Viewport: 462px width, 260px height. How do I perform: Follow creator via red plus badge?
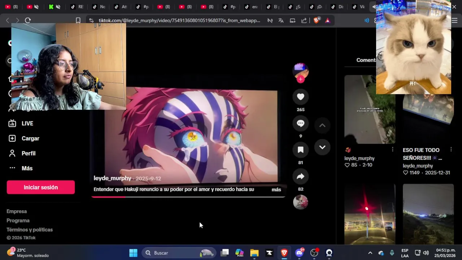coord(301,79)
